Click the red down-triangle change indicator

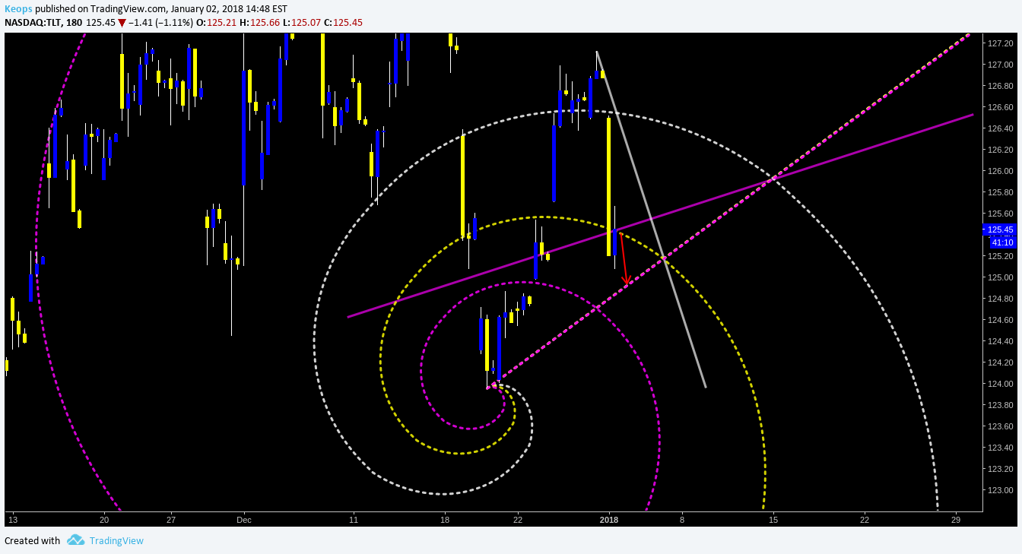[x=122, y=23]
